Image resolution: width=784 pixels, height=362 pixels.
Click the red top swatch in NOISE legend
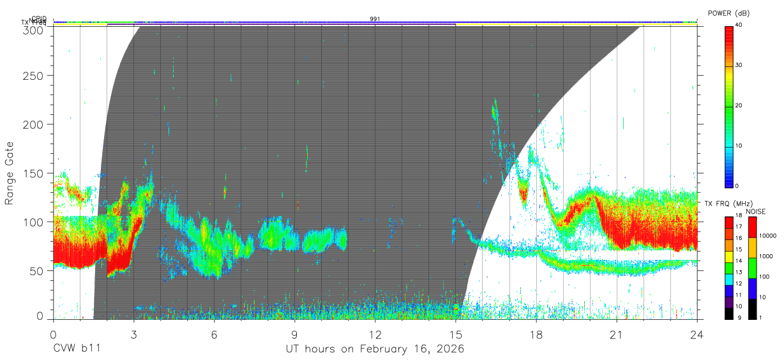point(752,227)
